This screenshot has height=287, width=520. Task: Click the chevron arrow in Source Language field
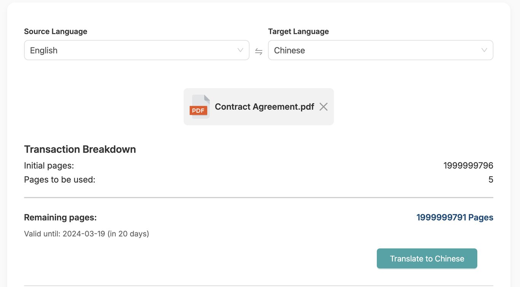coord(240,50)
